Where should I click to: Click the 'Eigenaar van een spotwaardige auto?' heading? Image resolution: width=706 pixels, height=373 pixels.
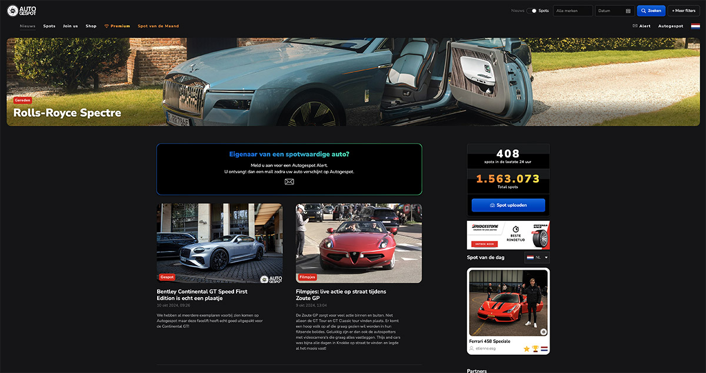[x=289, y=154]
